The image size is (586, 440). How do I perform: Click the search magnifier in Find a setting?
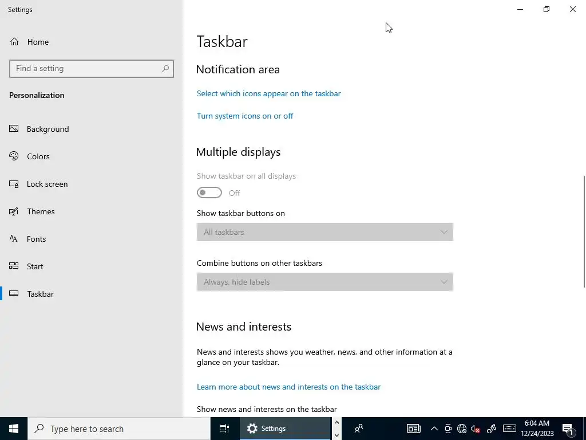coord(165,69)
